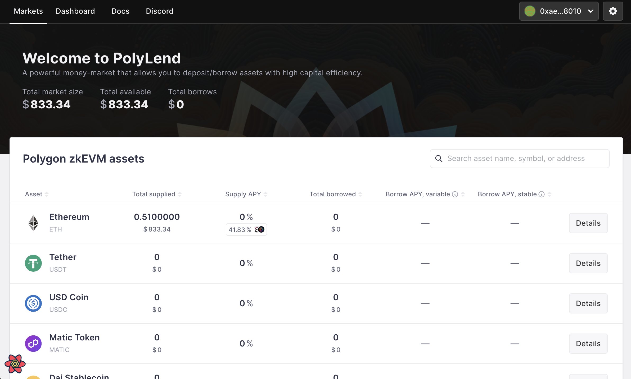Click the Matic Token purple icon
Viewport: 631px width, 379px height.
33,343
